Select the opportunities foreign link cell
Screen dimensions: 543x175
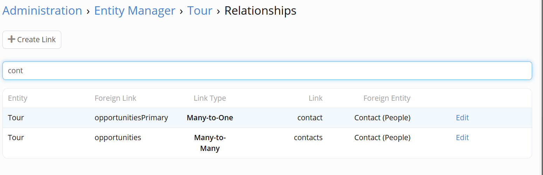click(x=118, y=138)
